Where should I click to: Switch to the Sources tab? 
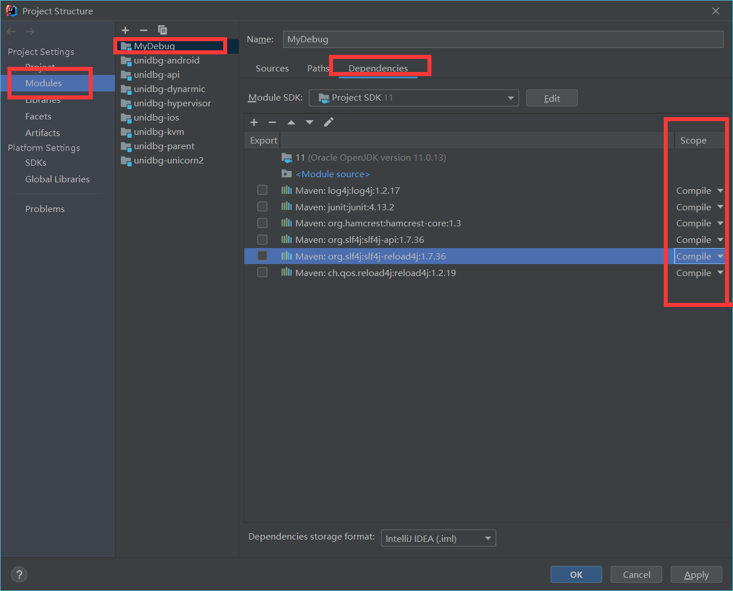272,69
